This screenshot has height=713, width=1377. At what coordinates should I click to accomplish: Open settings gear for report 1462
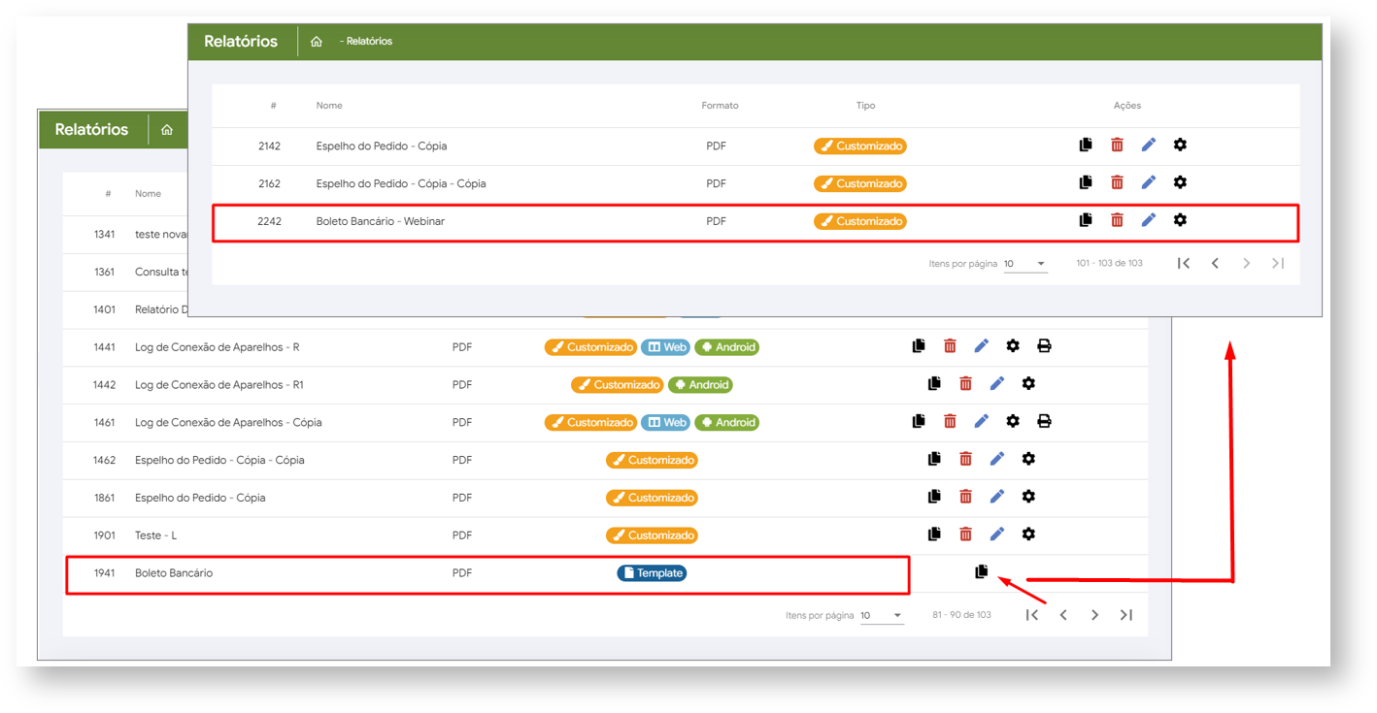pyautogui.click(x=1028, y=459)
